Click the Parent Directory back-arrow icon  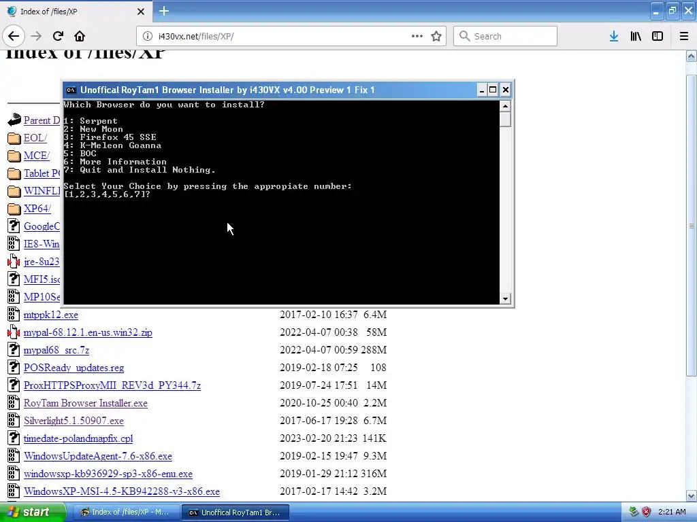pos(14,120)
